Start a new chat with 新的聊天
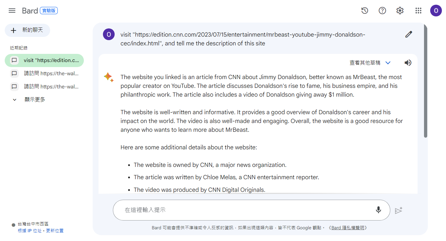 [27, 30]
